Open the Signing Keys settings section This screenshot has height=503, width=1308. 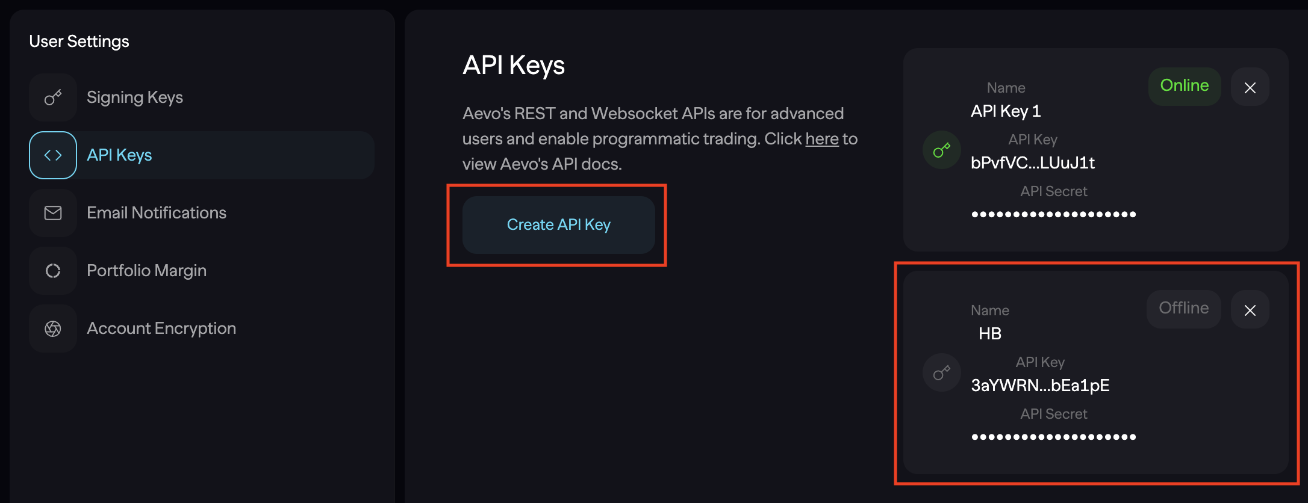[x=135, y=97]
